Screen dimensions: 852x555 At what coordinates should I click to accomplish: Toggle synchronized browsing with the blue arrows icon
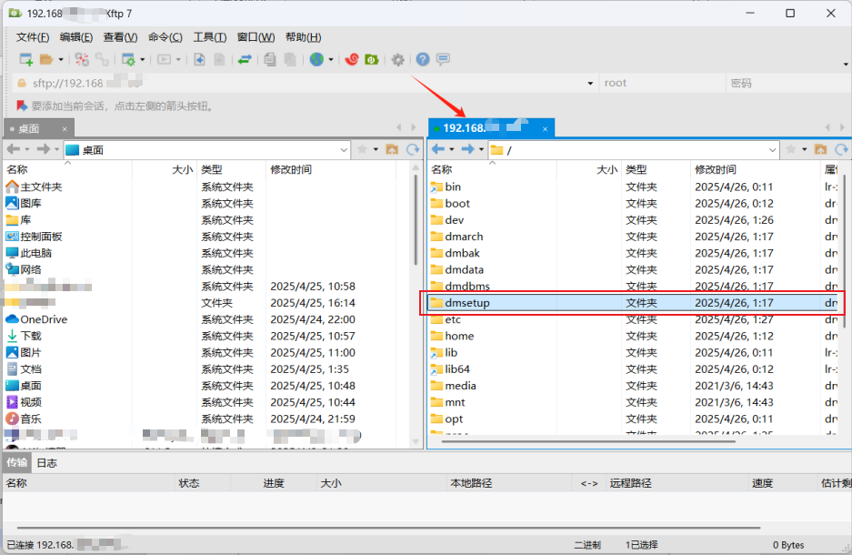click(243, 59)
